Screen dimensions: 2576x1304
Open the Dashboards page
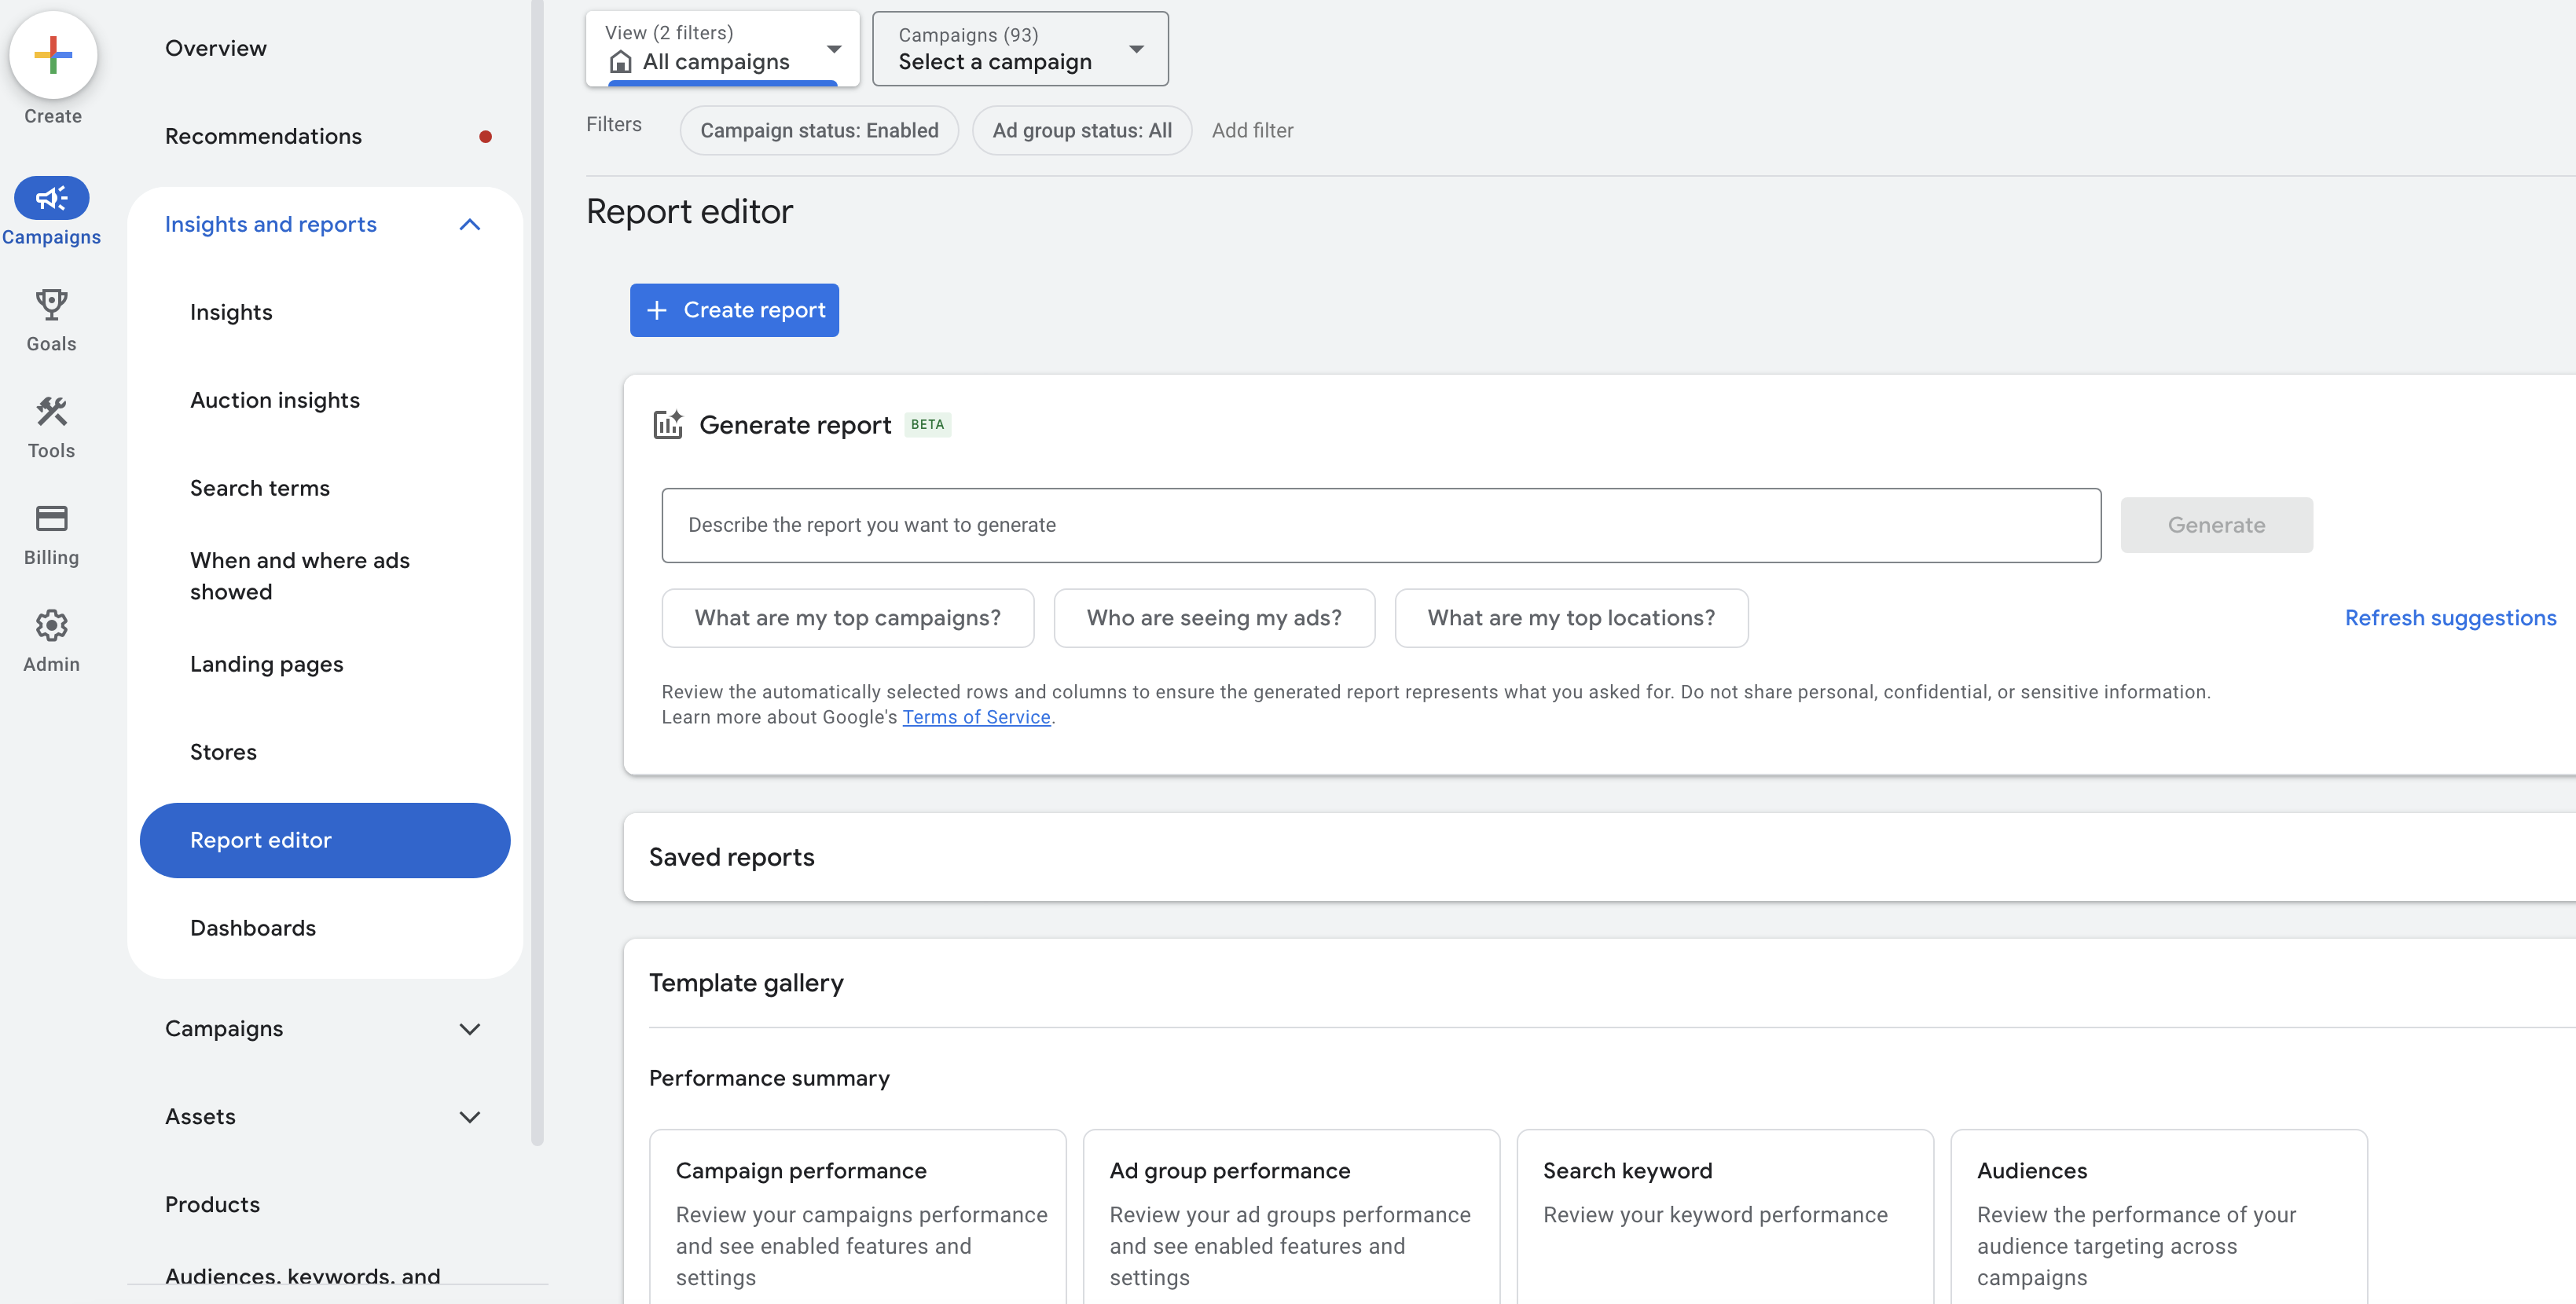(x=253, y=927)
